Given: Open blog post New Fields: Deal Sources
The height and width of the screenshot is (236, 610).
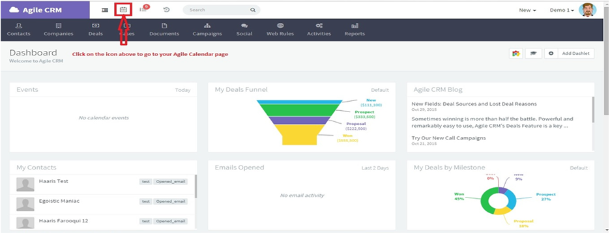Looking at the screenshot, I should pos(474,104).
